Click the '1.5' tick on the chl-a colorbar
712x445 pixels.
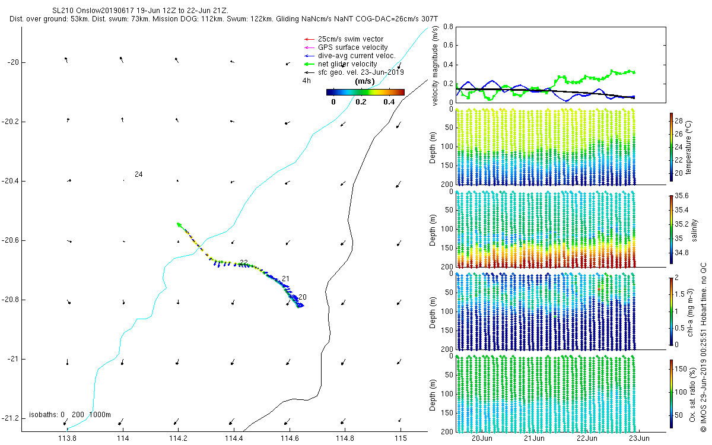click(x=681, y=294)
